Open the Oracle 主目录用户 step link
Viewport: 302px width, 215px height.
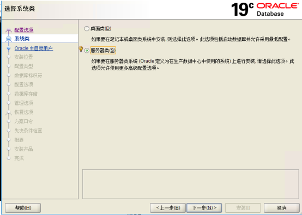[x=34, y=48]
